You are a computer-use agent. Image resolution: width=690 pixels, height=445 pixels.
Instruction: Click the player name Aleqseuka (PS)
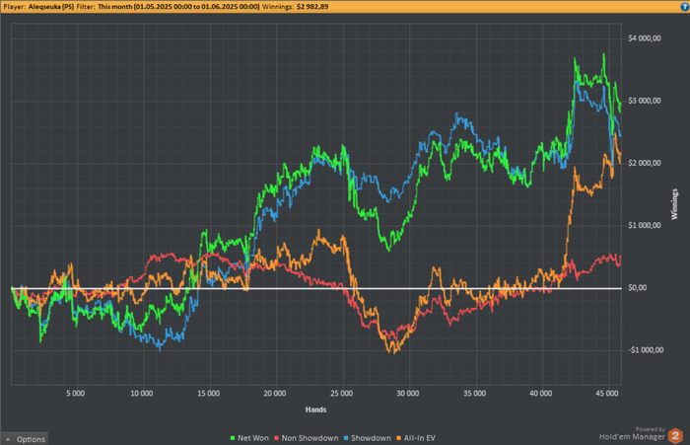tap(51, 7)
